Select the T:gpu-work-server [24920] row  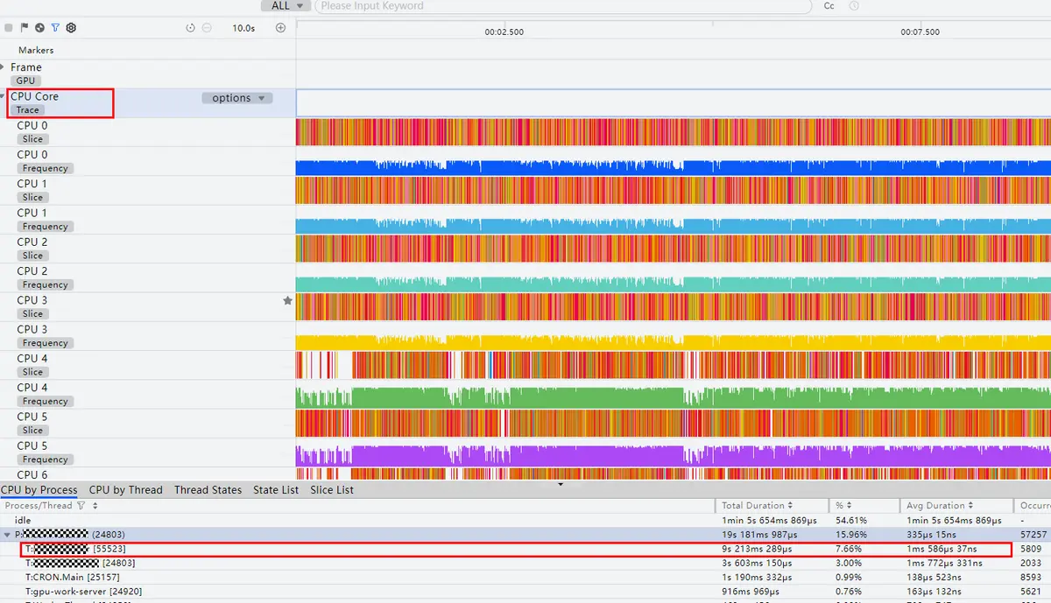(525, 592)
